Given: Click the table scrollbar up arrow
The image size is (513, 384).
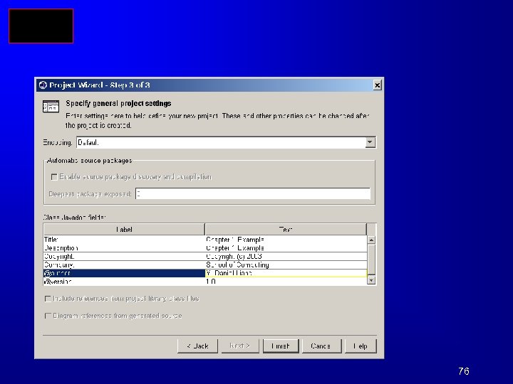Looking at the screenshot, I should [x=371, y=240].
